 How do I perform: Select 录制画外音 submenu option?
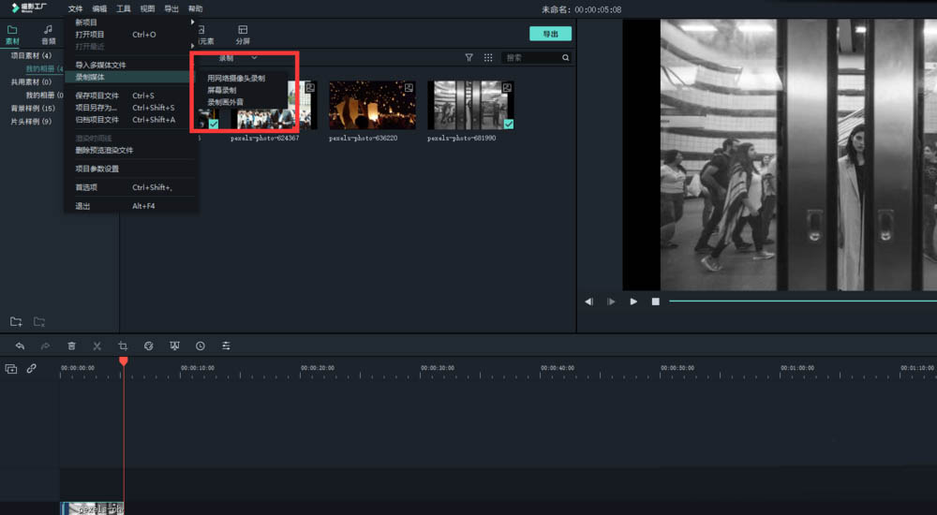225,102
